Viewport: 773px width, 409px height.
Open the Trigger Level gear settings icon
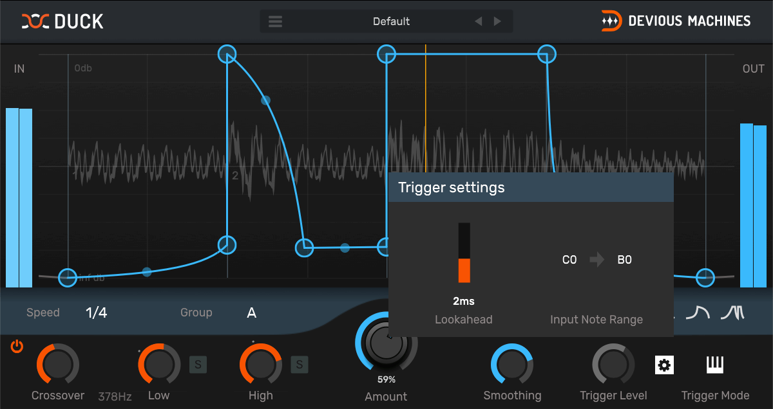[x=664, y=365]
